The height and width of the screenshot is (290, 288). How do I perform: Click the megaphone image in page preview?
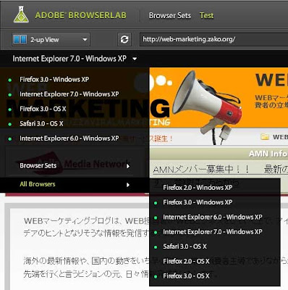(207, 107)
